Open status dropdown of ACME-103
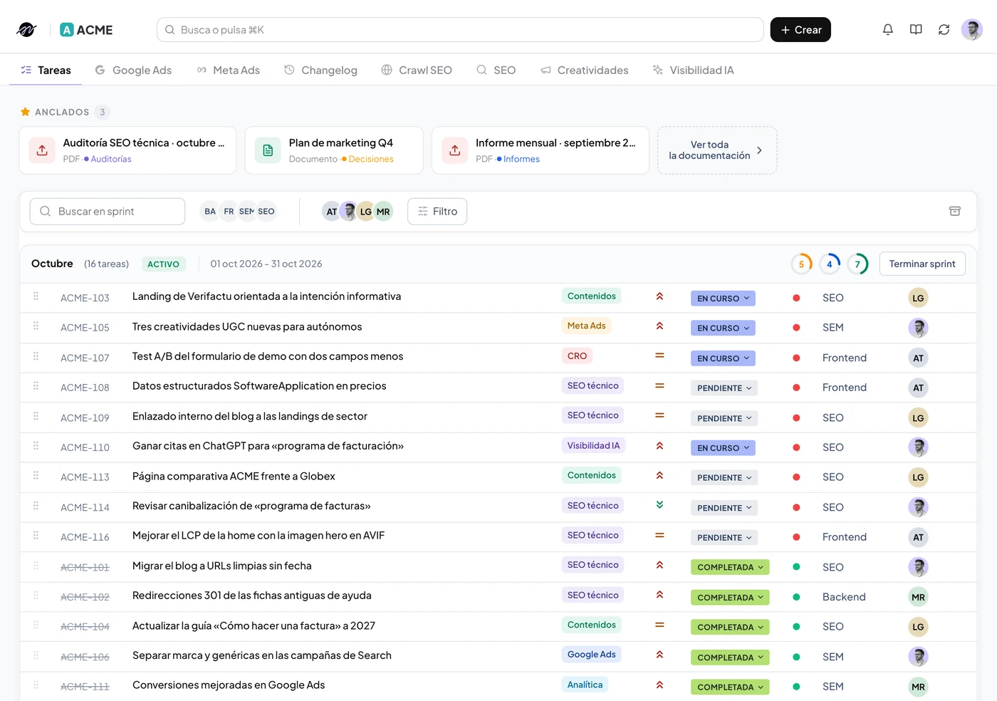The image size is (997, 701). (723, 298)
